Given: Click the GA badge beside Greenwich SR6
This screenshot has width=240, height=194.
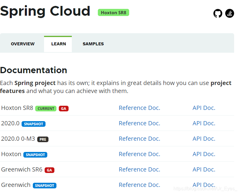Looking at the screenshot, I should tap(49, 170).
